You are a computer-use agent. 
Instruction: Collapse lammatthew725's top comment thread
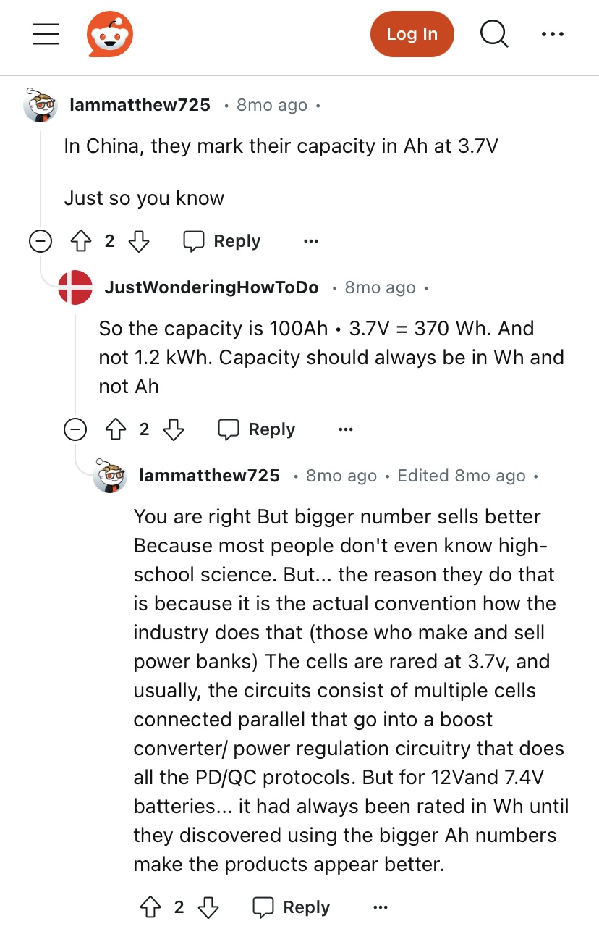point(41,241)
